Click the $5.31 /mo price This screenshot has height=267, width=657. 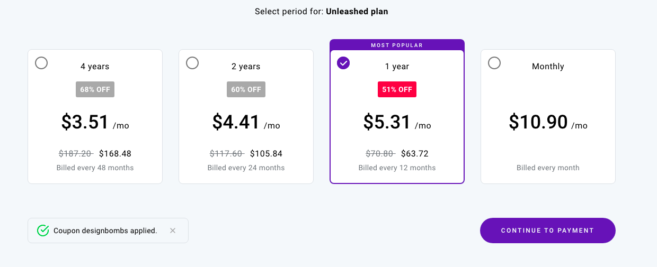point(397,122)
